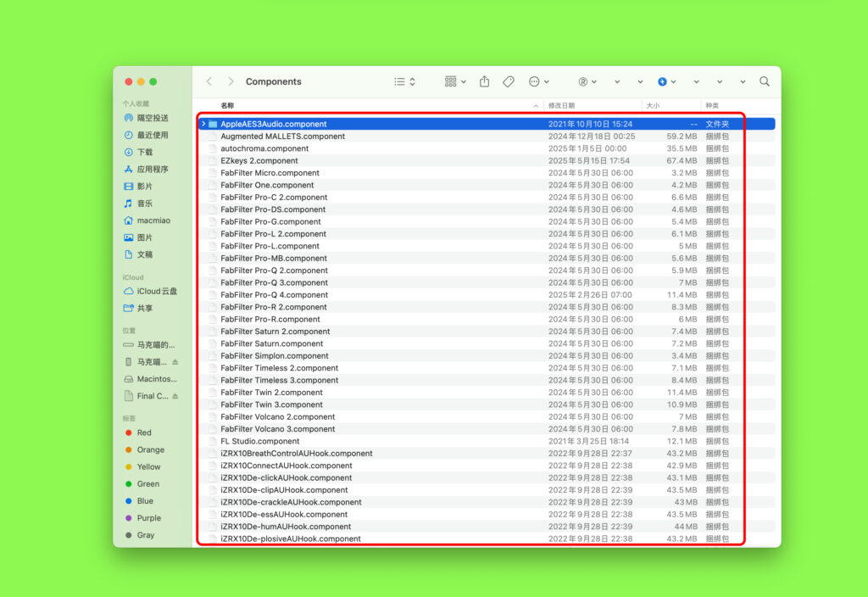This screenshot has width=868, height=597.
Task: Expand AppleAES3Audio.component with its disclosure triangle
Action: pos(203,123)
